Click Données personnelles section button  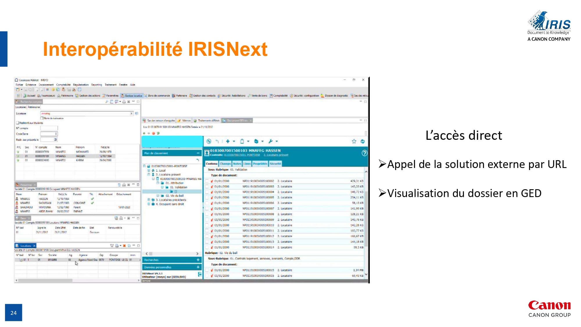171,267
